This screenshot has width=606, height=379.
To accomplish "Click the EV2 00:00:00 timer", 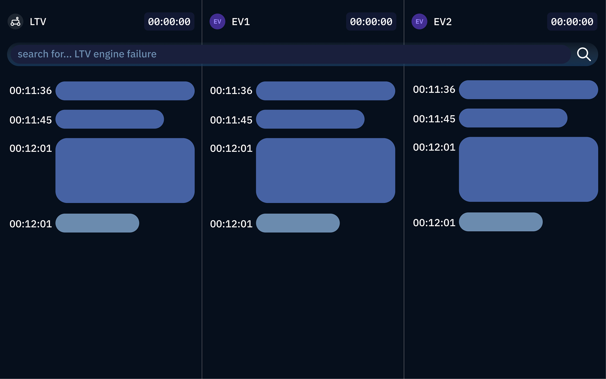I will tap(572, 21).
